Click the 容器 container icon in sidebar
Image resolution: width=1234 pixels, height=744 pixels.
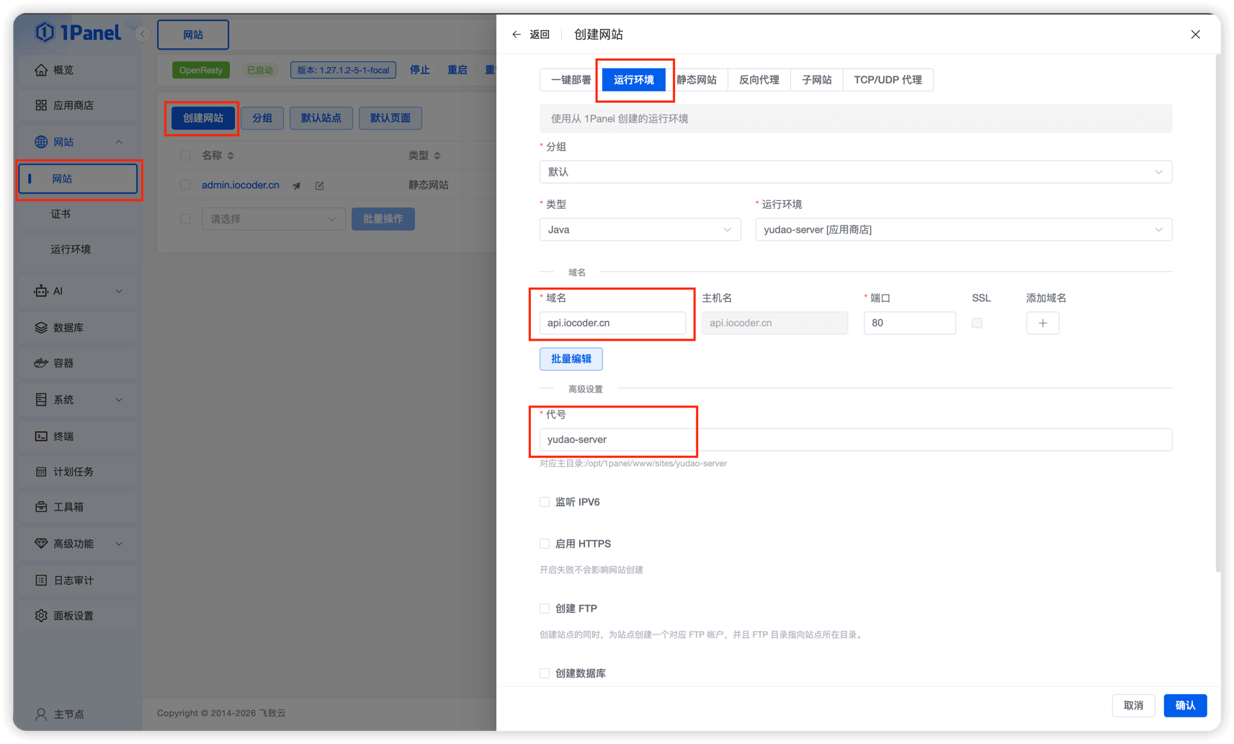point(41,363)
